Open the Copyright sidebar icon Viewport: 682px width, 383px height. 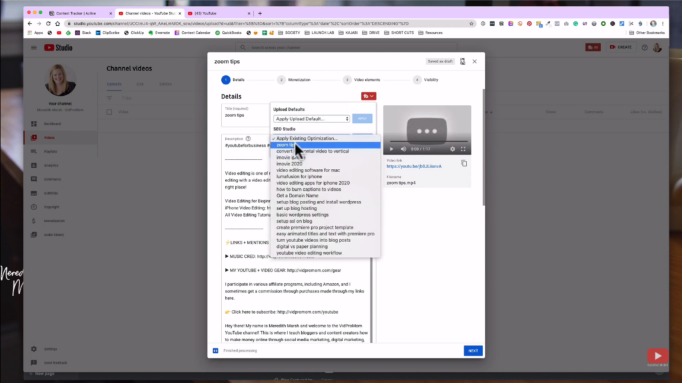coord(34,207)
